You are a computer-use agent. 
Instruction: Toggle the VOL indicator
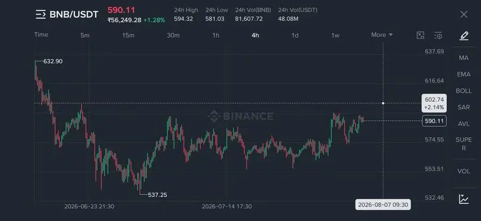[464, 171]
